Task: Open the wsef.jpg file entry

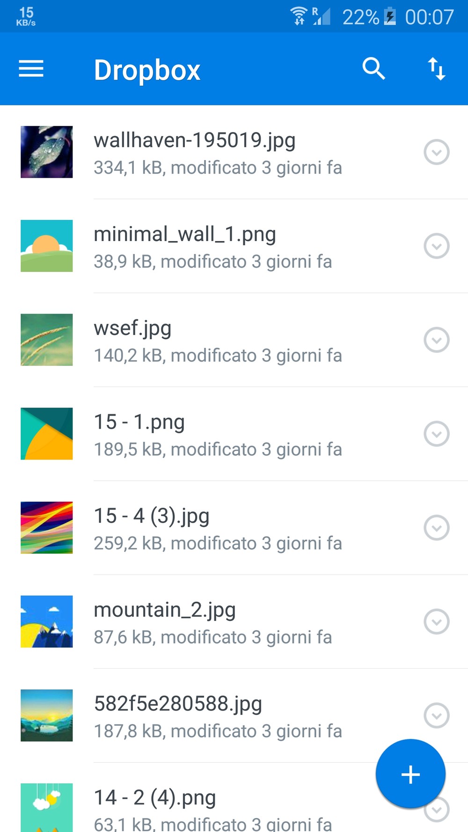Action: (x=218, y=340)
